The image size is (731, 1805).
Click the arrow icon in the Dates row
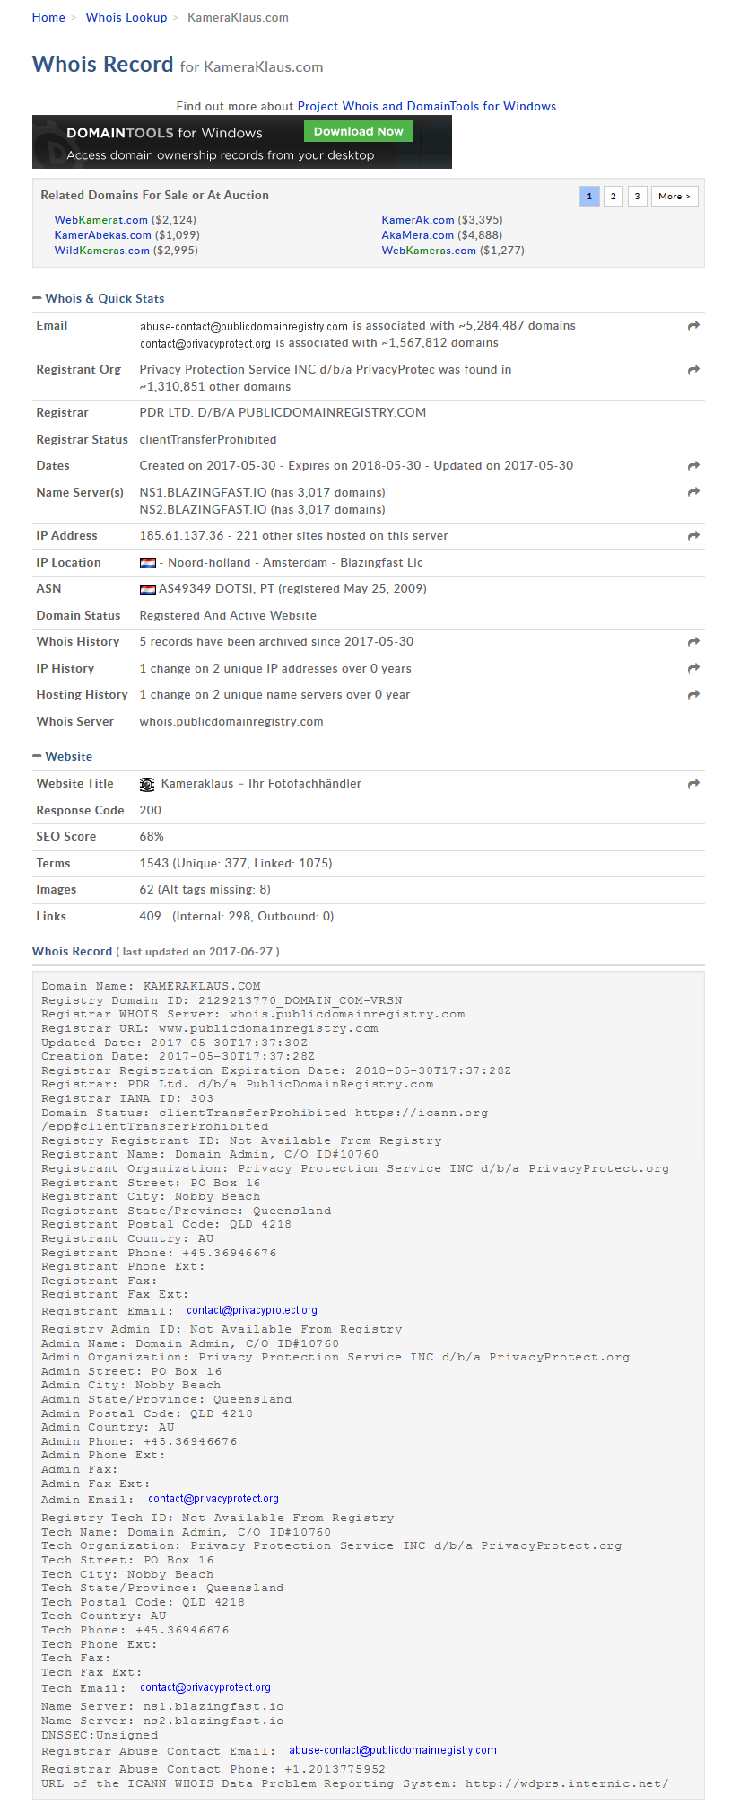693,466
